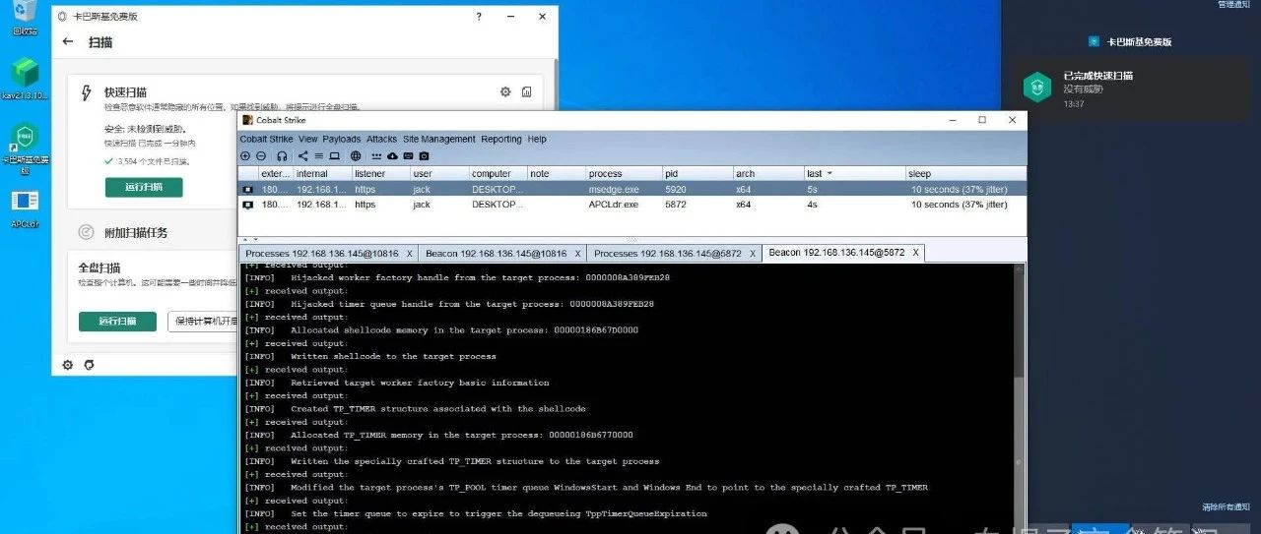Show the pivot graph using the share-shaped icon
The height and width of the screenshot is (534, 1261).
click(303, 156)
